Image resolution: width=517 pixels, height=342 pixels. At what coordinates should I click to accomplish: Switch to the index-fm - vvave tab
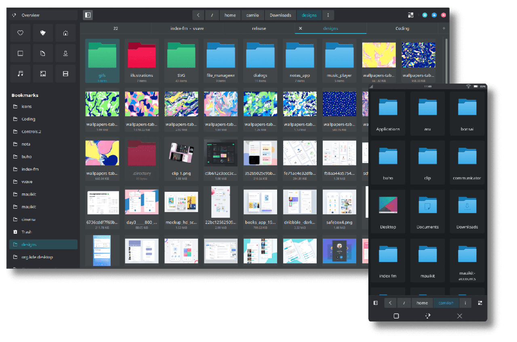coord(187,28)
